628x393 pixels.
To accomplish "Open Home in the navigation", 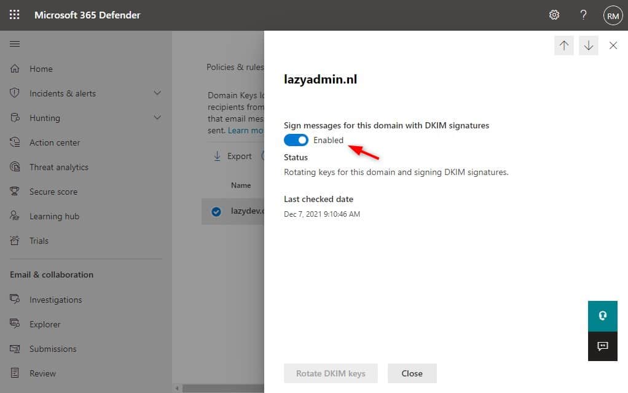I will [x=41, y=69].
